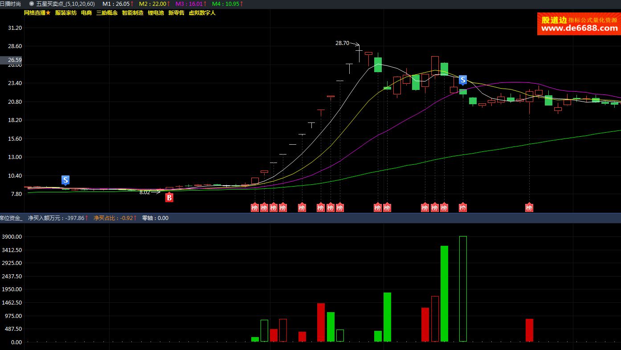Viewport: 621px width, 350px height.
Task: Open the 智能制造 concept tag
Action: [x=133, y=13]
